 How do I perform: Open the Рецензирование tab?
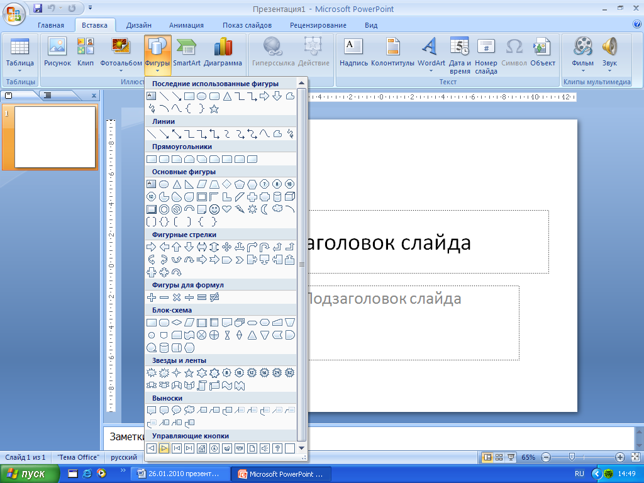click(x=318, y=25)
